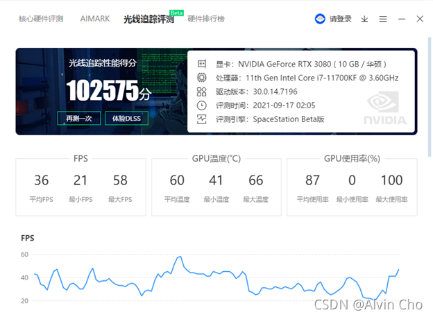Image resolution: width=433 pixels, height=317 pixels.
Task: Click the 最大使用率 label
Action: point(391,199)
